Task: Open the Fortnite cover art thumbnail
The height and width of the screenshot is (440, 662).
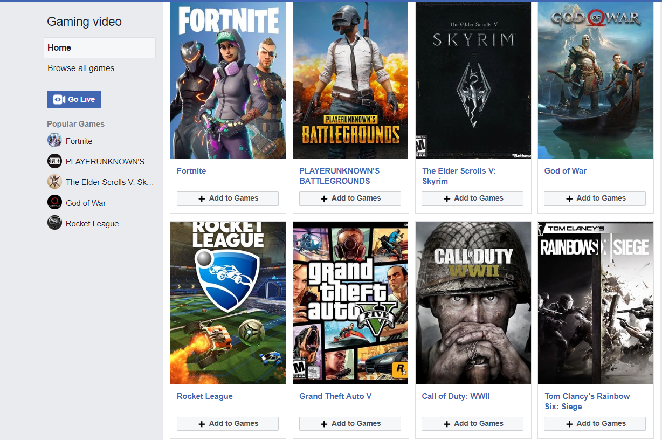Action: tap(228, 81)
